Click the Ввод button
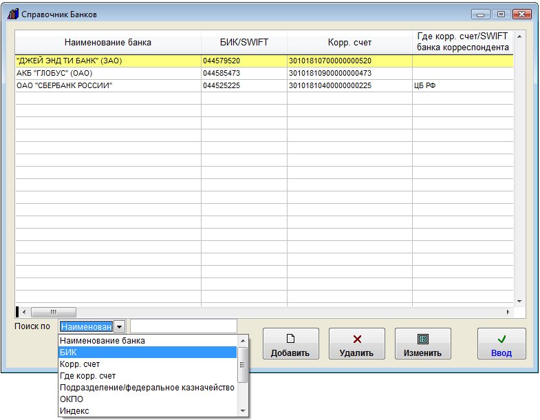Viewport: 540px width, 420px height. (x=501, y=344)
